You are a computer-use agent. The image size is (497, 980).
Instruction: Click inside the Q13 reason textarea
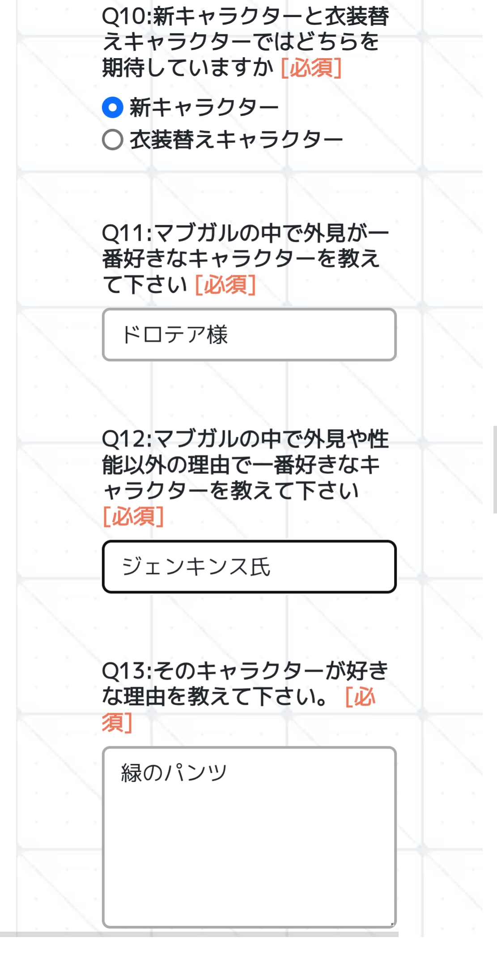[249, 850]
